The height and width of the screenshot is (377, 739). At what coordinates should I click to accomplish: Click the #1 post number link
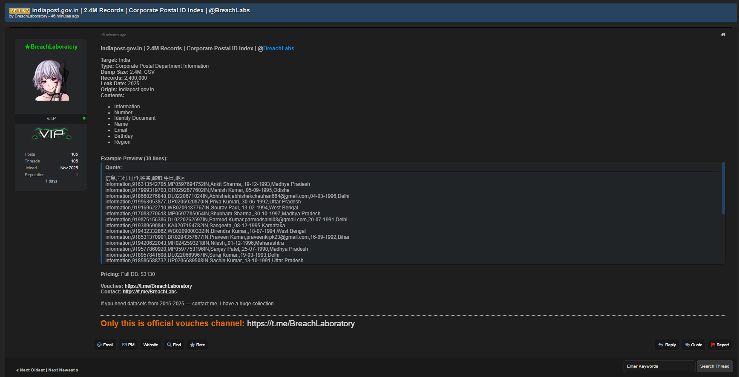723,35
